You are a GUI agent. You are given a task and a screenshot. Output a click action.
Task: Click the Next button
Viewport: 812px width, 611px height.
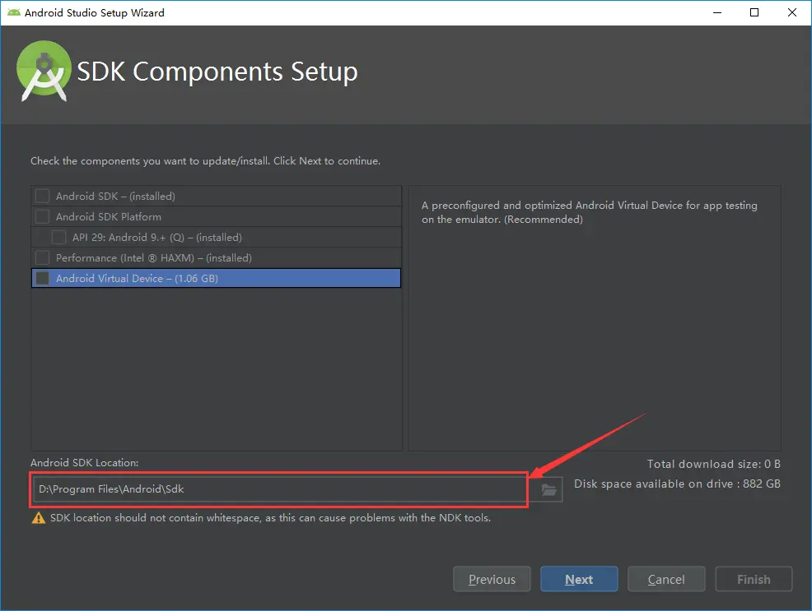click(x=579, y=579)
